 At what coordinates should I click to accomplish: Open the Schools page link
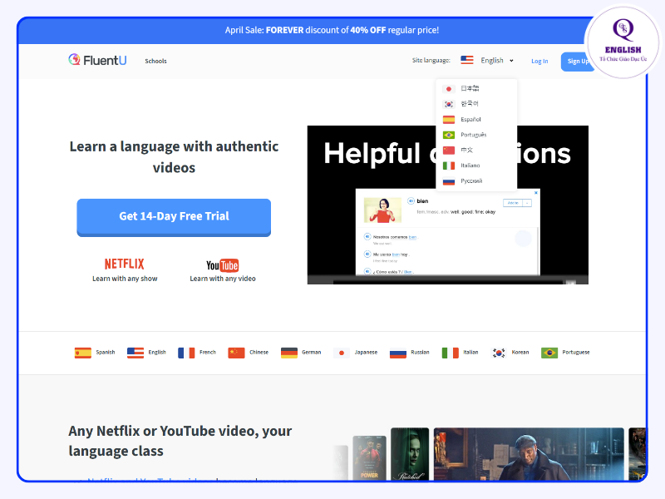(x=155, y=61)
